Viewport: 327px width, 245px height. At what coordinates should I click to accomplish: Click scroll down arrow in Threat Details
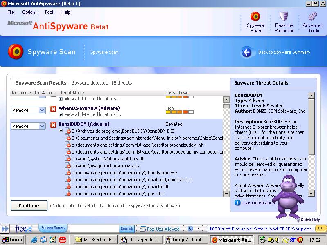[x=311, y=193]
